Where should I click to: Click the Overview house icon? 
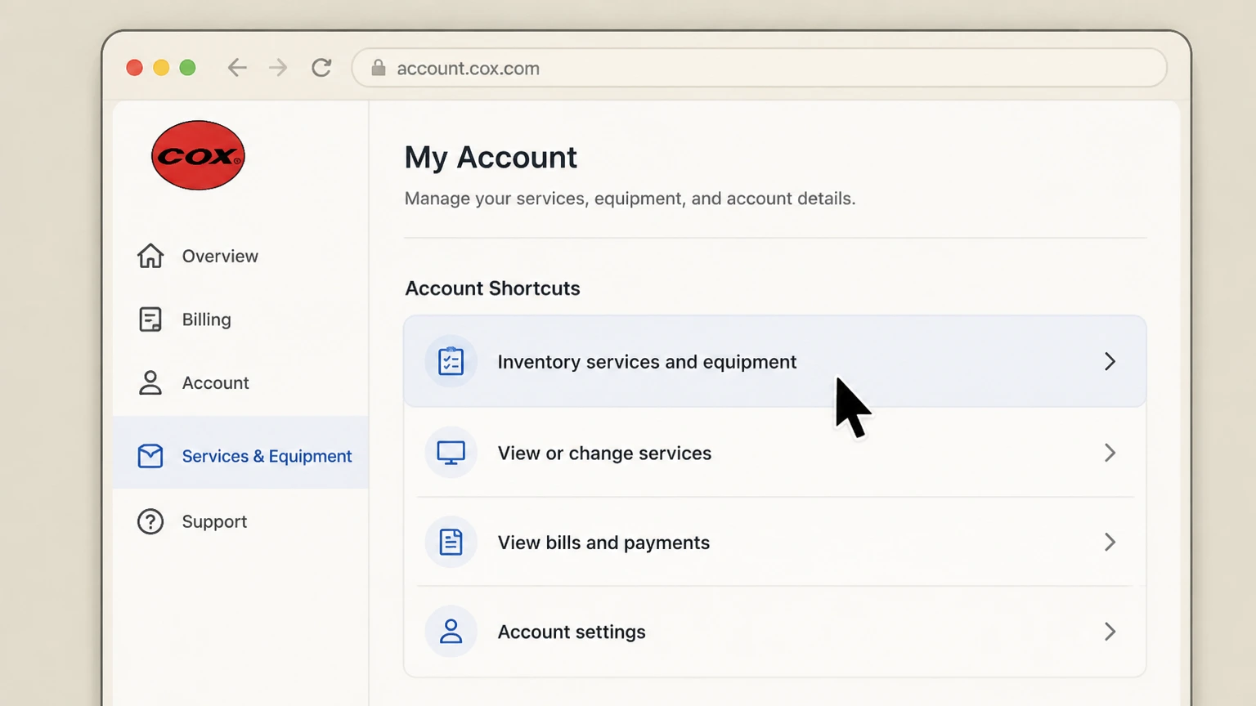(x=150, y=256)
